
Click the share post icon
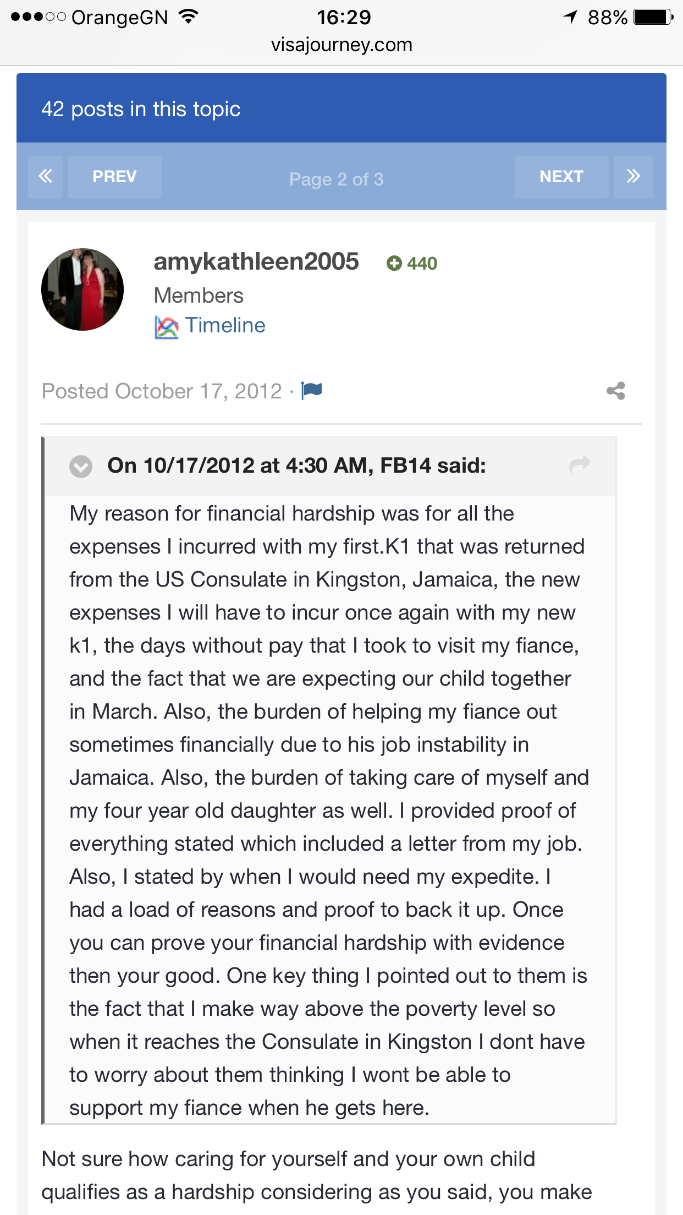(615, 391)
